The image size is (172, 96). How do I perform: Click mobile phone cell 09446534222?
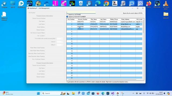pos(115,22)
